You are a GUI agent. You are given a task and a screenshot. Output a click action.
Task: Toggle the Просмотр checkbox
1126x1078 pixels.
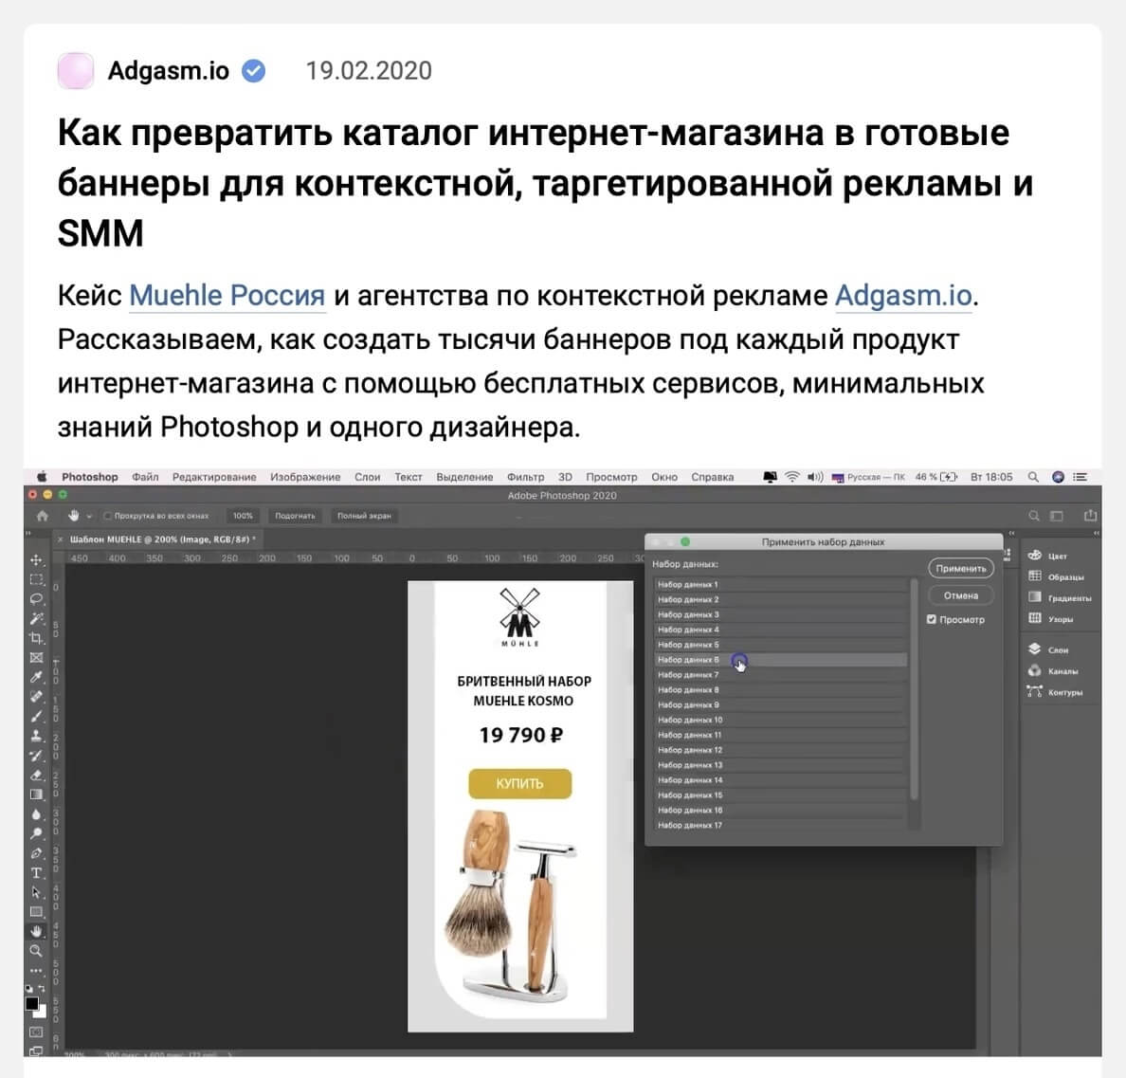point(932,619)
